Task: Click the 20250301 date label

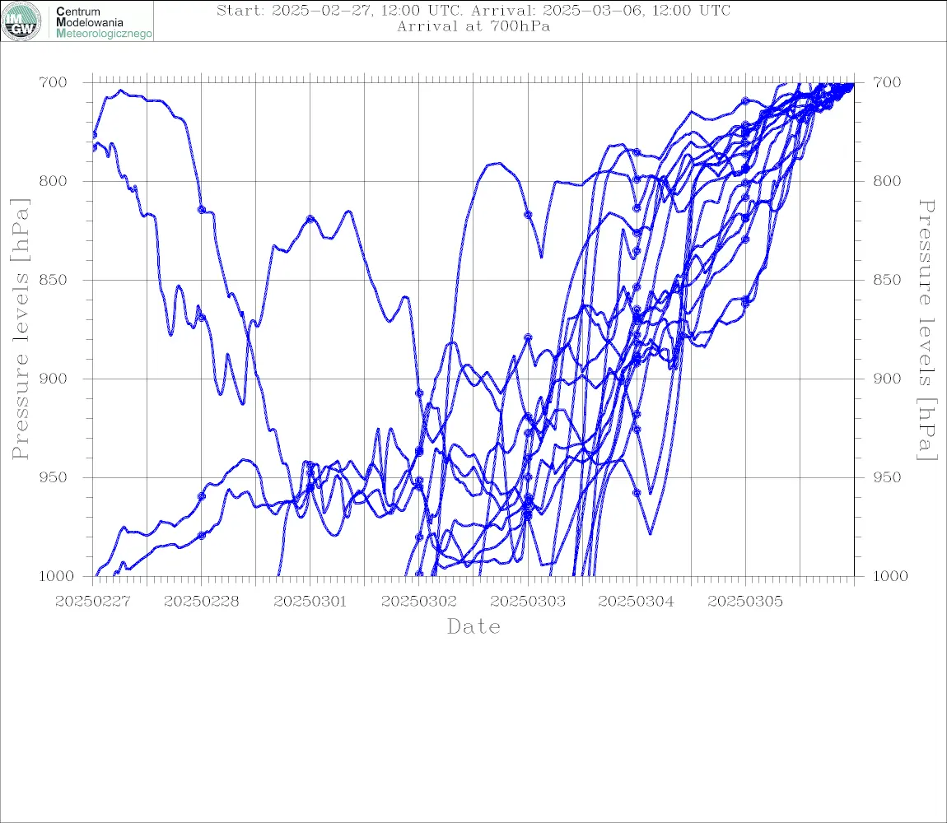Action: coord(310,602)
